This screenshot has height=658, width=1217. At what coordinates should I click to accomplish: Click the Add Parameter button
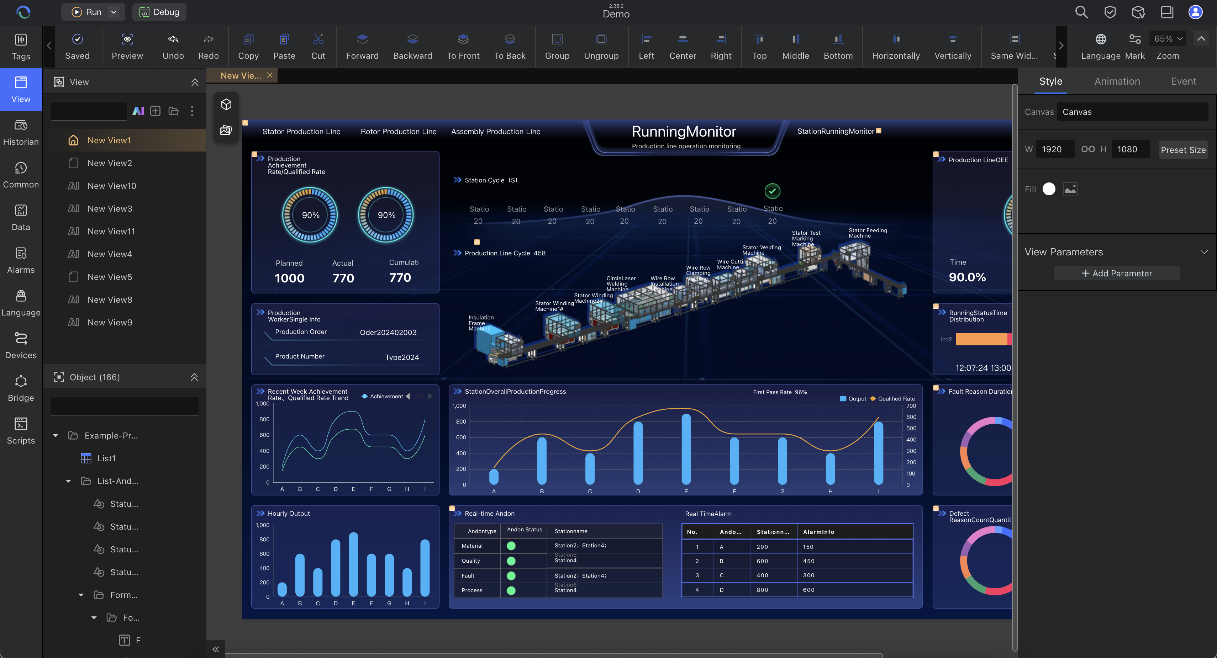[1117, 273]
